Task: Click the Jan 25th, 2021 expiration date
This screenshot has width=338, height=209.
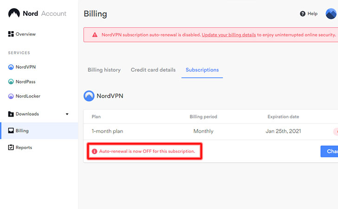Action: pos(283,131)
